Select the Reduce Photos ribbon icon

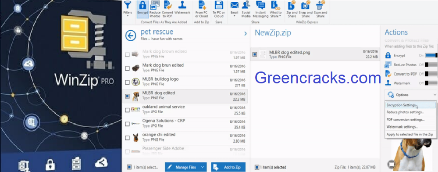155,5
